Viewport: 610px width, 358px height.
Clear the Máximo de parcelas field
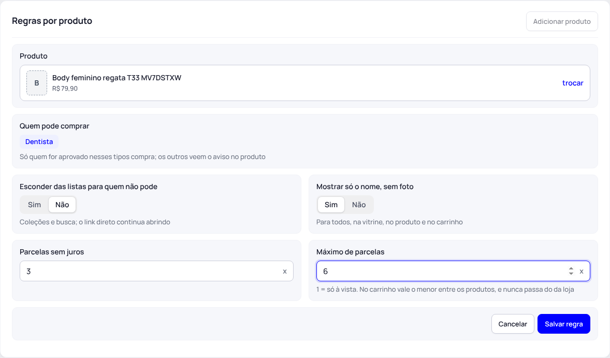pos(582,271)
